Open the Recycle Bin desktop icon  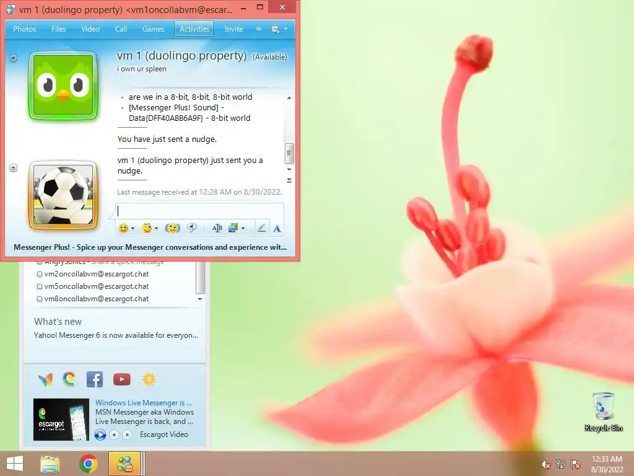[603, 412]
